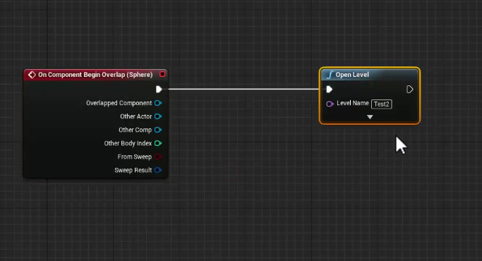
Task: Click the Overlapped Component output pin
Action: 158,103
